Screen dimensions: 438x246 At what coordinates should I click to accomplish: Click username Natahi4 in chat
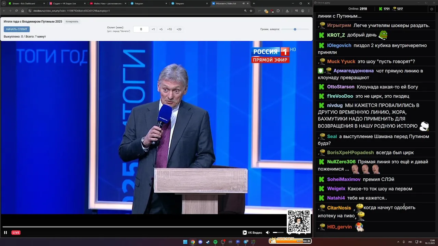pos(336,198)
